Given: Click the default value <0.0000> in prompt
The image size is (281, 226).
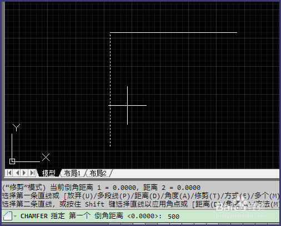Looking at the screenshot, I should (x=143, y=216).
